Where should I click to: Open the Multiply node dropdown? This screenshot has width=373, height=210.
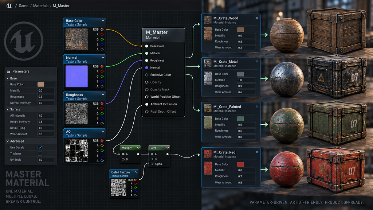(138, 148)
